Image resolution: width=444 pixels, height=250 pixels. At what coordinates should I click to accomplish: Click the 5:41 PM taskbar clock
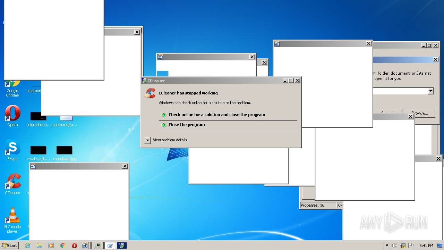(426, 245)
